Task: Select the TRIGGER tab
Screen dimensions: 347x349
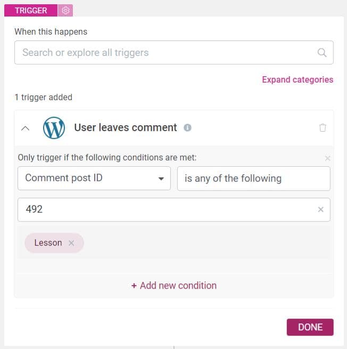Action: click(31, 11)
